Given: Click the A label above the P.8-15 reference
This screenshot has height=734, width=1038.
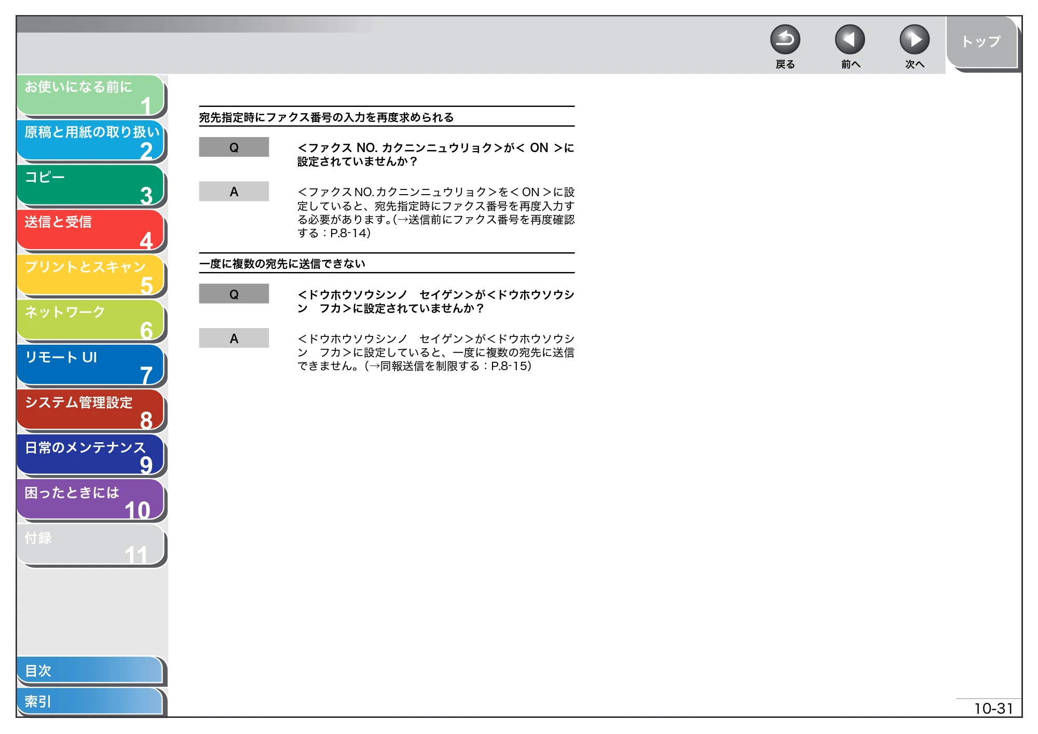Looking at the screenshot, I should [x=234, y=338].
